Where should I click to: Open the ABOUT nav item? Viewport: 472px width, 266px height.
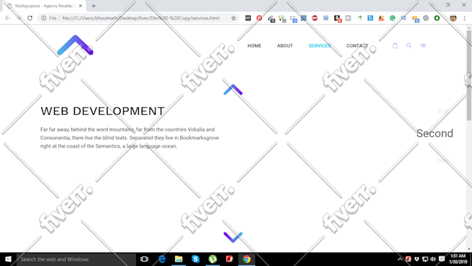285,46
